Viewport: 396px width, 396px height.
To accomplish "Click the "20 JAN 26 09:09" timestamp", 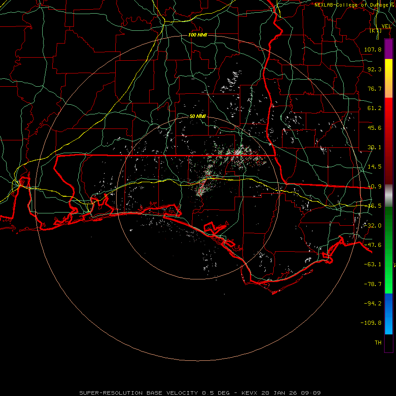I will [291, 393].
